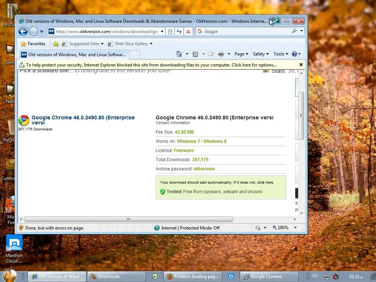Click the '42.95 MB' file size value

184,132
